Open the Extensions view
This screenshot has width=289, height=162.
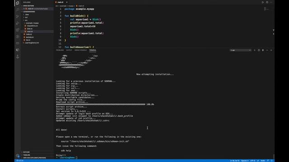click(18, 30)
